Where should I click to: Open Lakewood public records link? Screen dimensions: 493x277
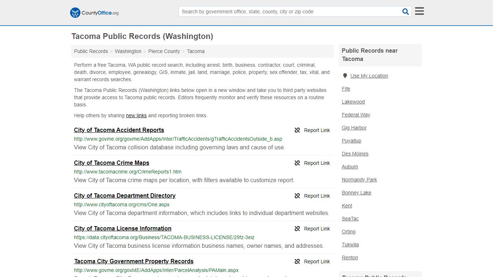[x=353, y=102]
